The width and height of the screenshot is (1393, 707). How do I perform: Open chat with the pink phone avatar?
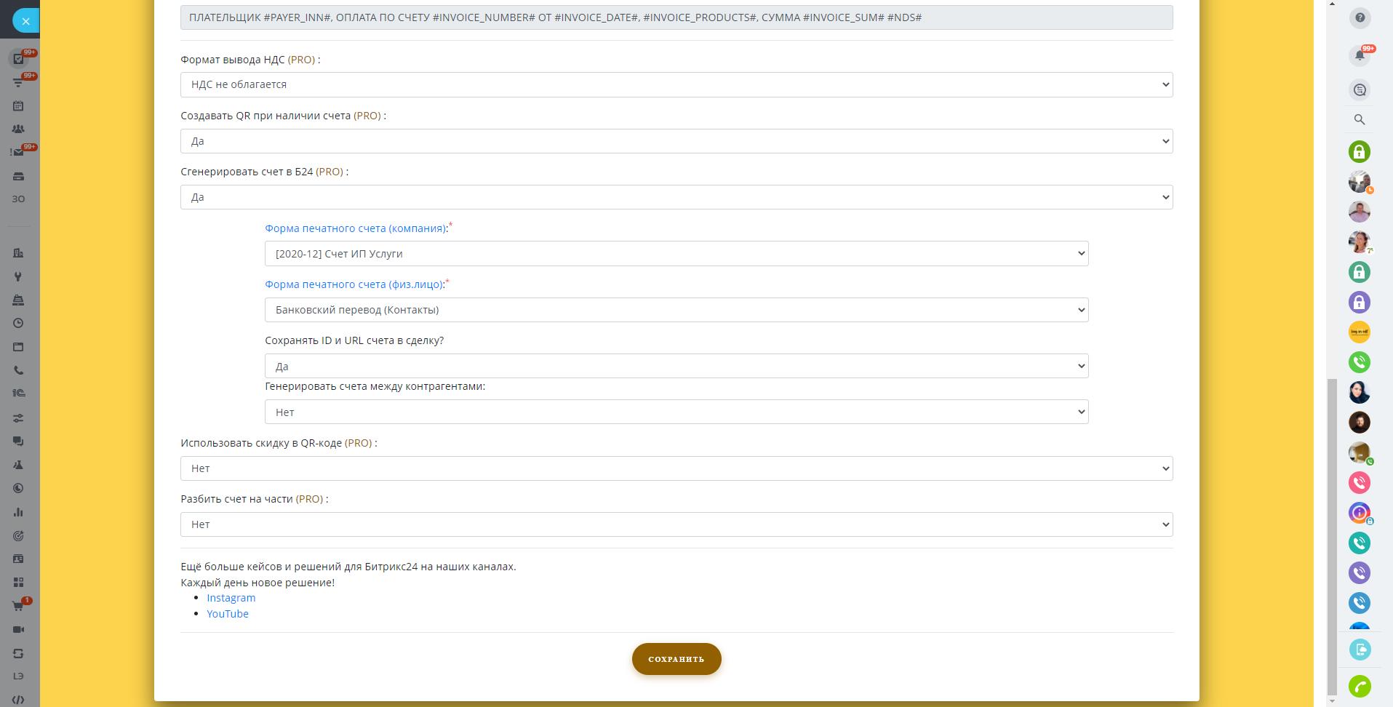click(x=1360, y=482)
